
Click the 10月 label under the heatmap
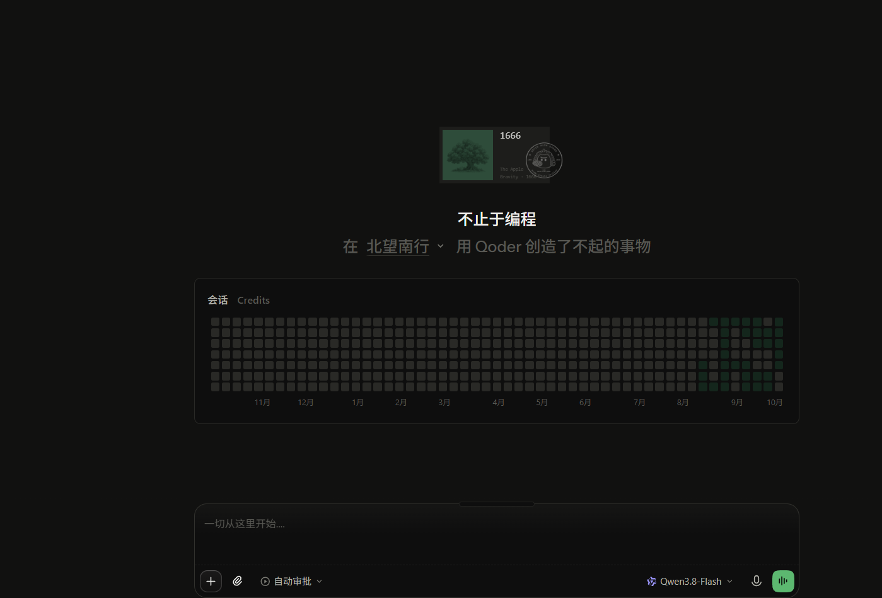pos(775,403)
